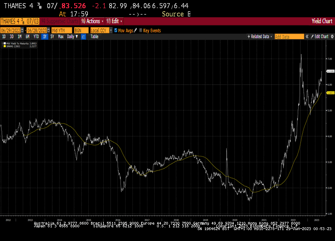Select the YTD range tab
This screenshot has width=335, height=241.
point(36,37)
